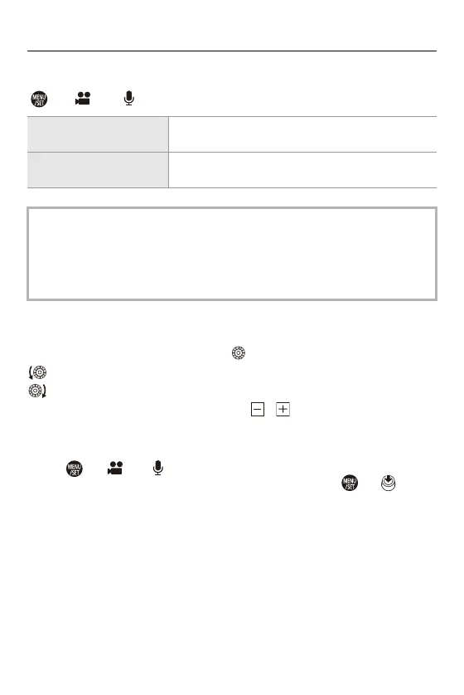The width and height of the screenshot is (464, 695).
Task: Click the lower microphone icon
Action: [157, 468]
